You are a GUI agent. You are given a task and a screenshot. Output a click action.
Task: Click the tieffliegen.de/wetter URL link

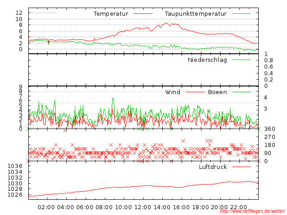pos(252,211)
